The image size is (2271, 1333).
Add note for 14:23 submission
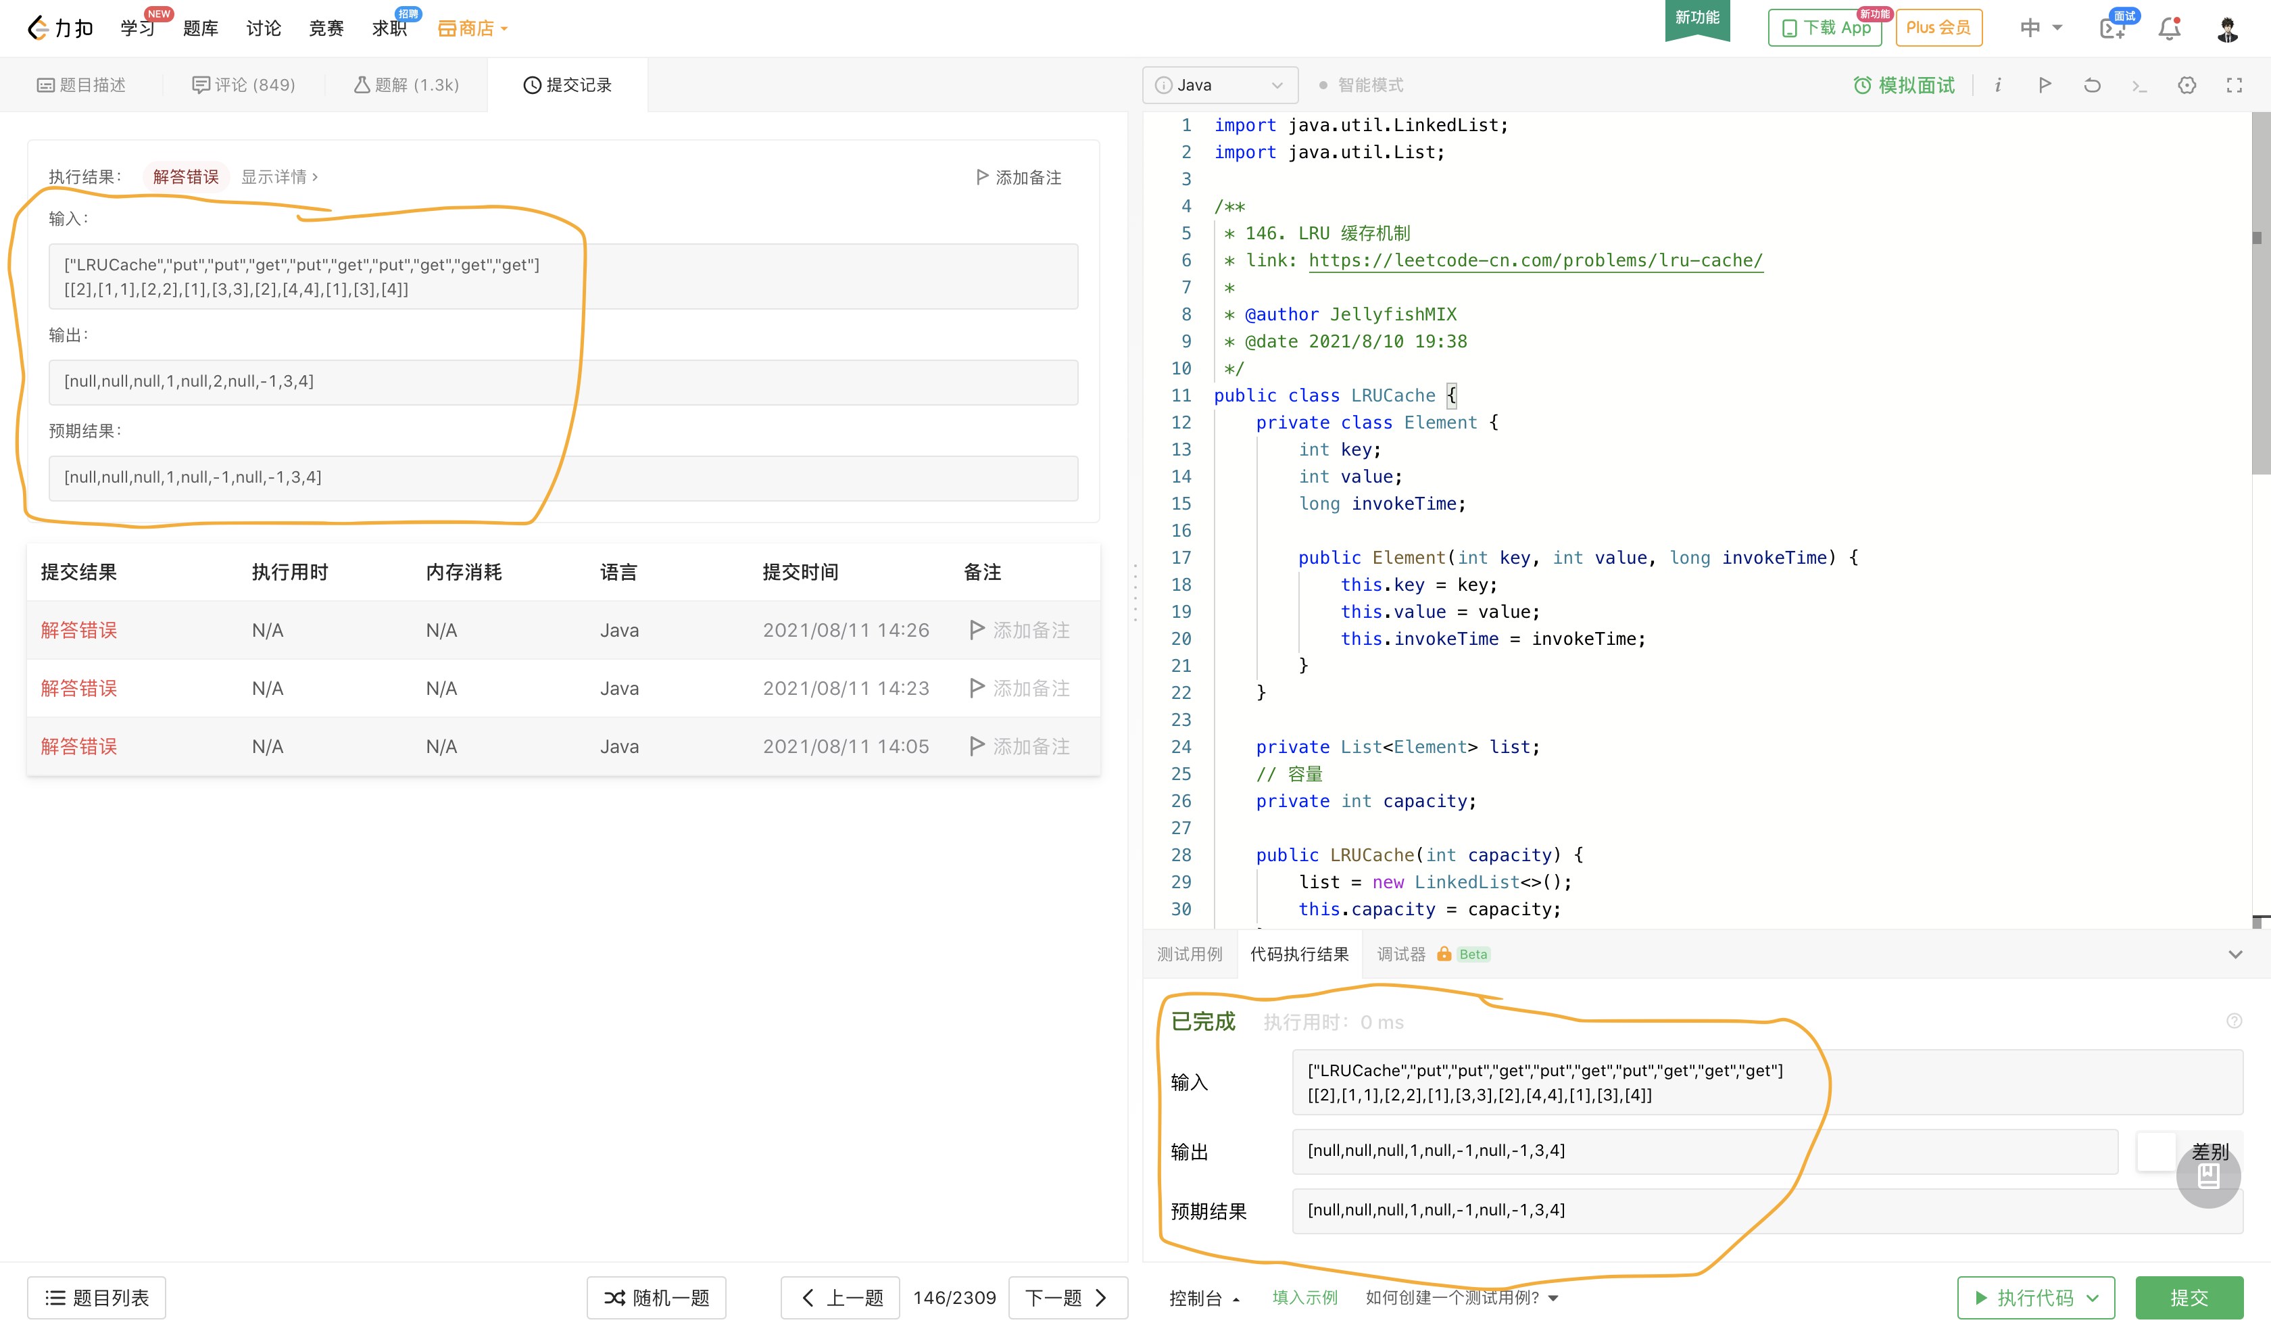1019,689
